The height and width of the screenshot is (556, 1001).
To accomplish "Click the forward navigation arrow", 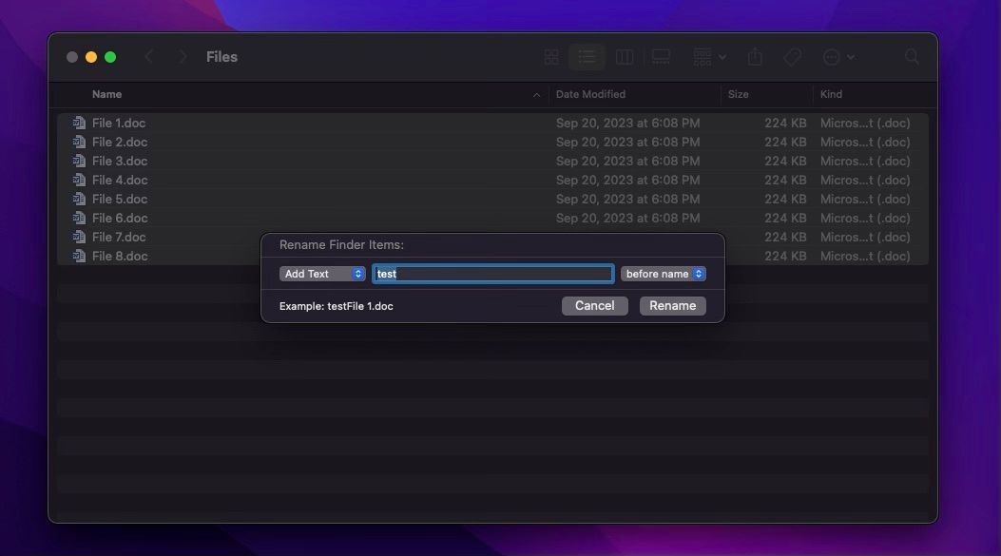I will point(182,56).
